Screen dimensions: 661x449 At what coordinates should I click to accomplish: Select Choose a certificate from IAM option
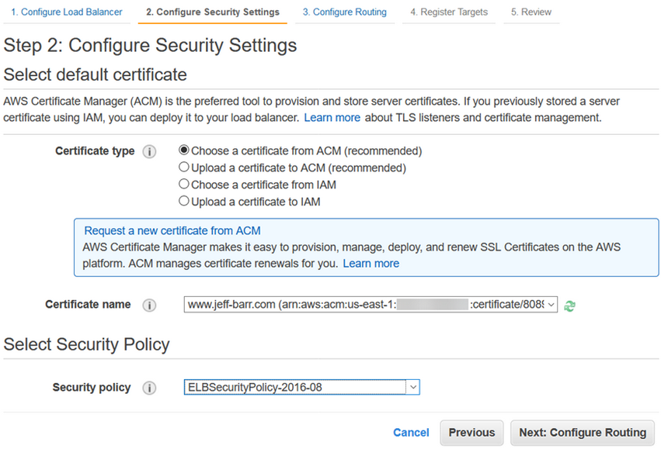tap(184, 185)
